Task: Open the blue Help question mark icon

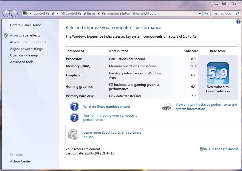Action: click(238, 22)
